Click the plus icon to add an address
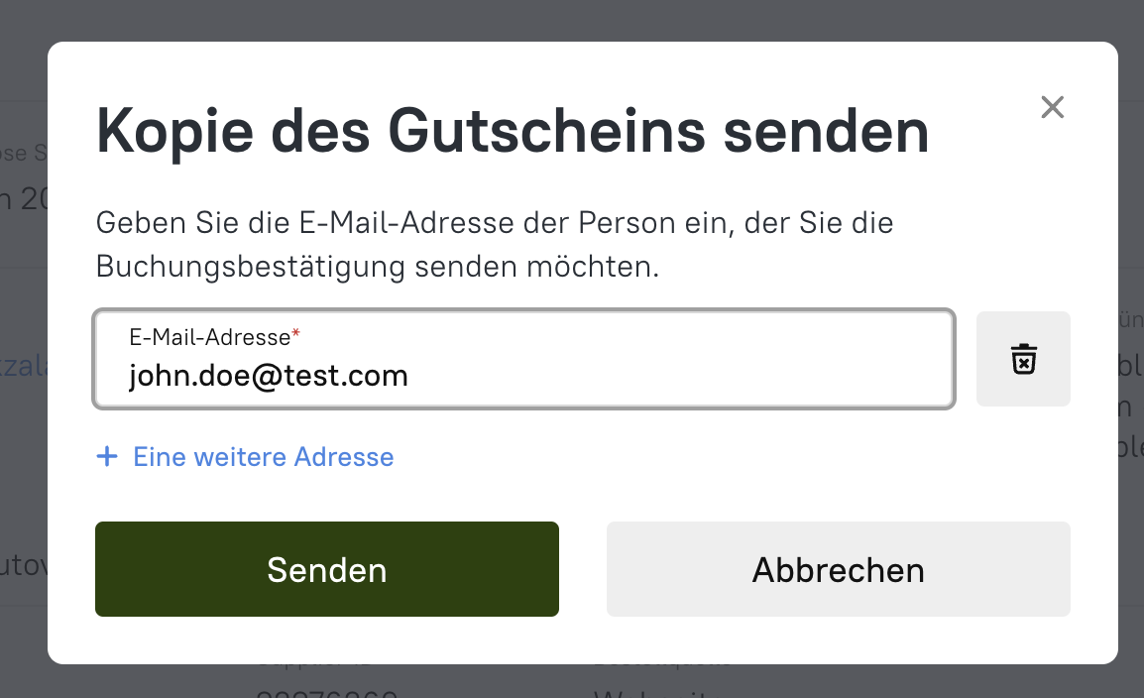The height and width of the screenshot is (698, 1144). 106,457
